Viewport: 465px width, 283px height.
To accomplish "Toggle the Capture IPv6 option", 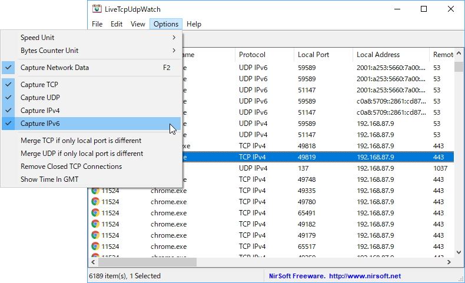I will coord(91,124).
